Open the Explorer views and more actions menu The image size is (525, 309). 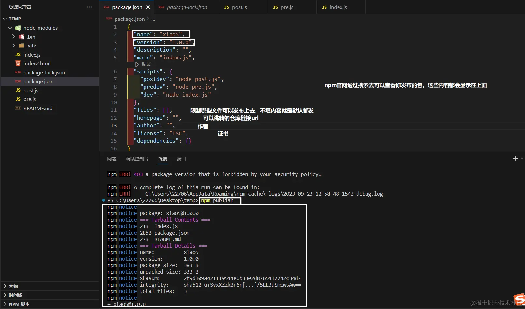[90, 7]
